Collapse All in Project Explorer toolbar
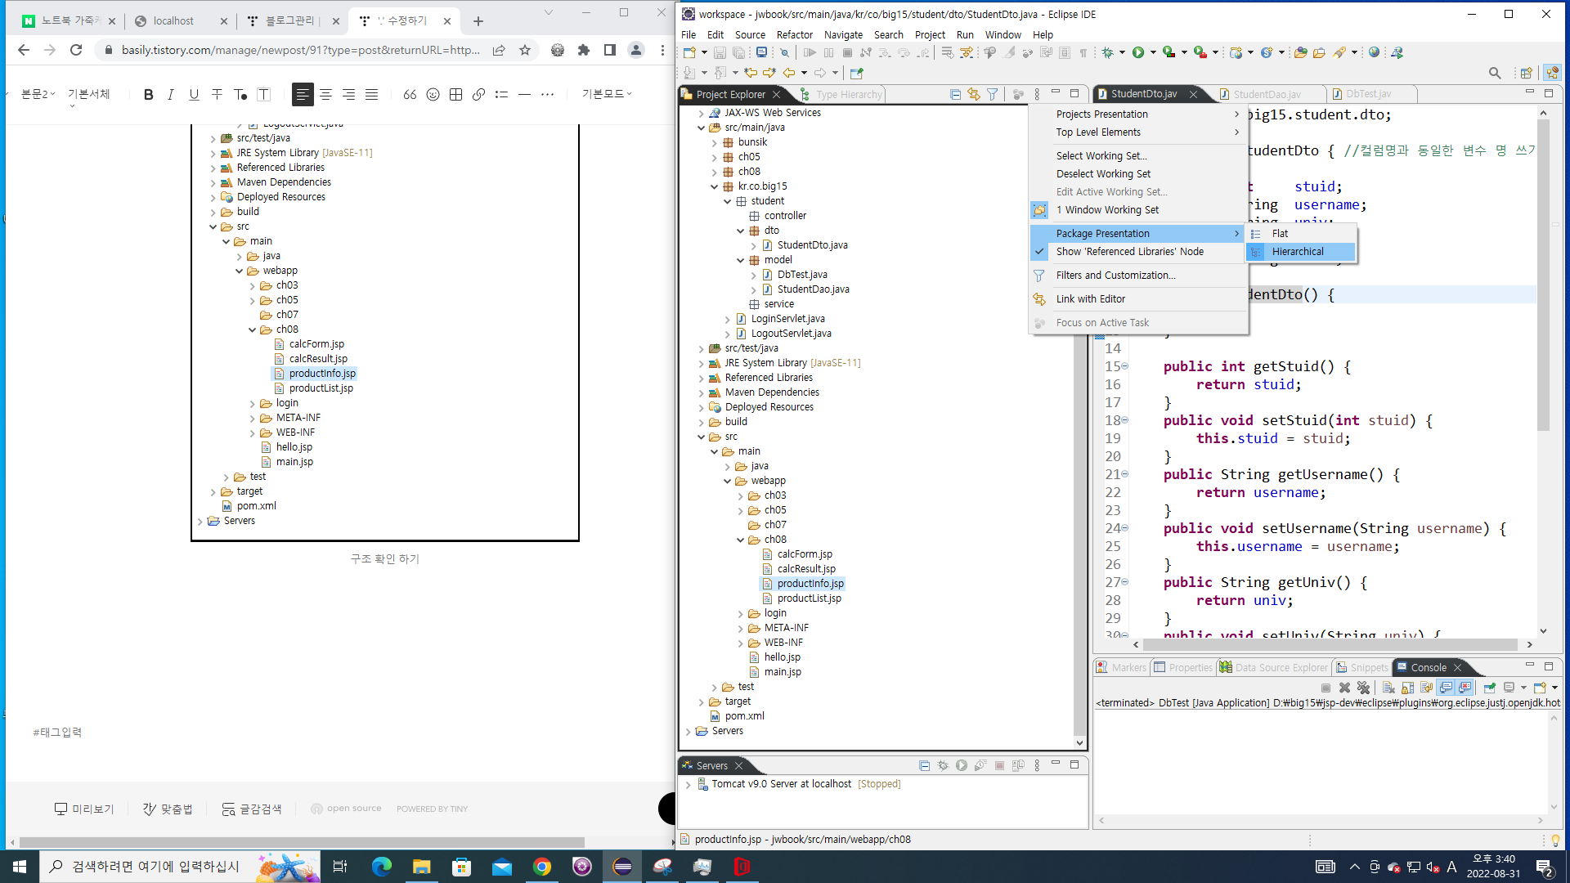The image size is (1570, 883). [955, 94]
